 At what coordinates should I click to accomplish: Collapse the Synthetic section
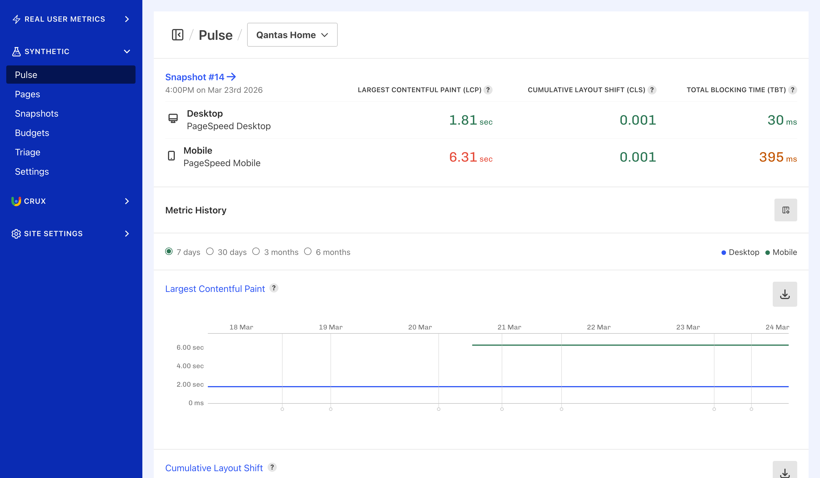[127, 51]
